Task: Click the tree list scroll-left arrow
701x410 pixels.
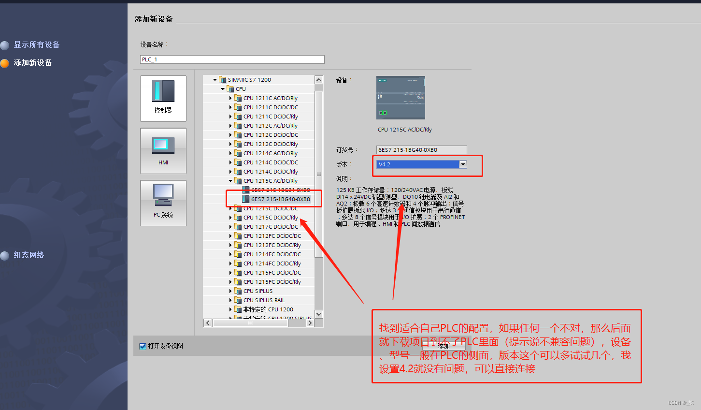Action: click(x=208, y=323)
